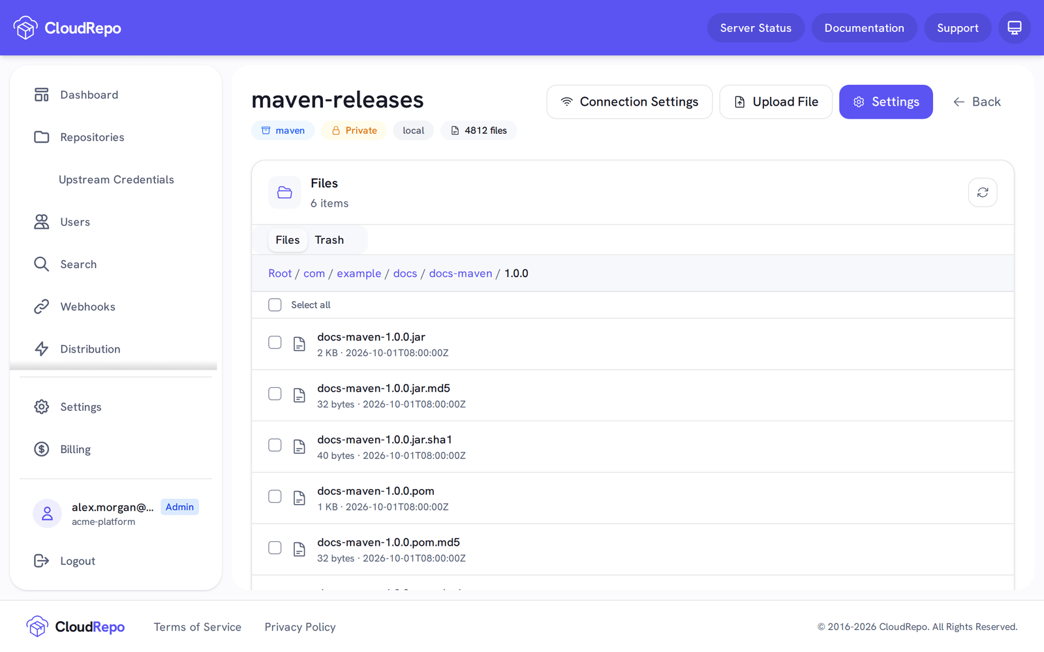Open file docs-maven-1.0.0.jar.sha1

click(384, 439)
